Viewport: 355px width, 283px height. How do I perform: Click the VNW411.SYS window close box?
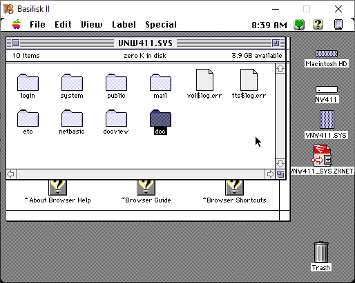click(15, 43)
